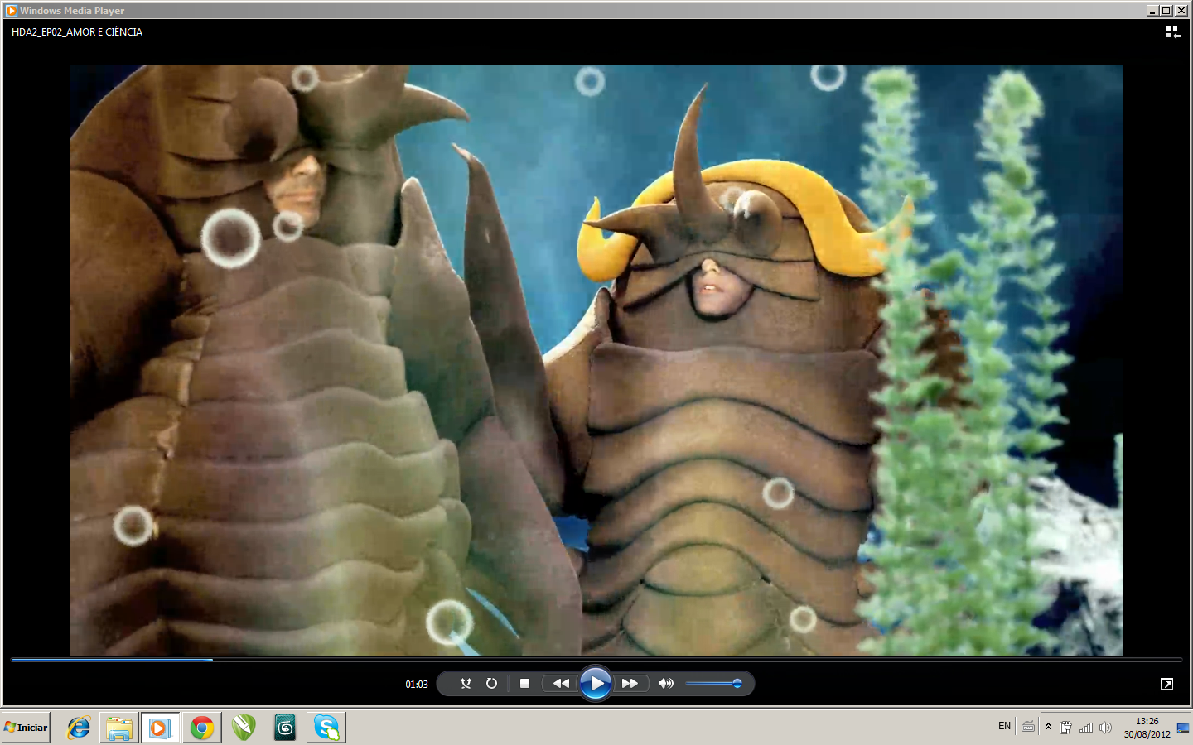The width and height of the screenshot is (1193, 745).
Task: Open Skype from the taskbar
Action: [x=326, y=728]
